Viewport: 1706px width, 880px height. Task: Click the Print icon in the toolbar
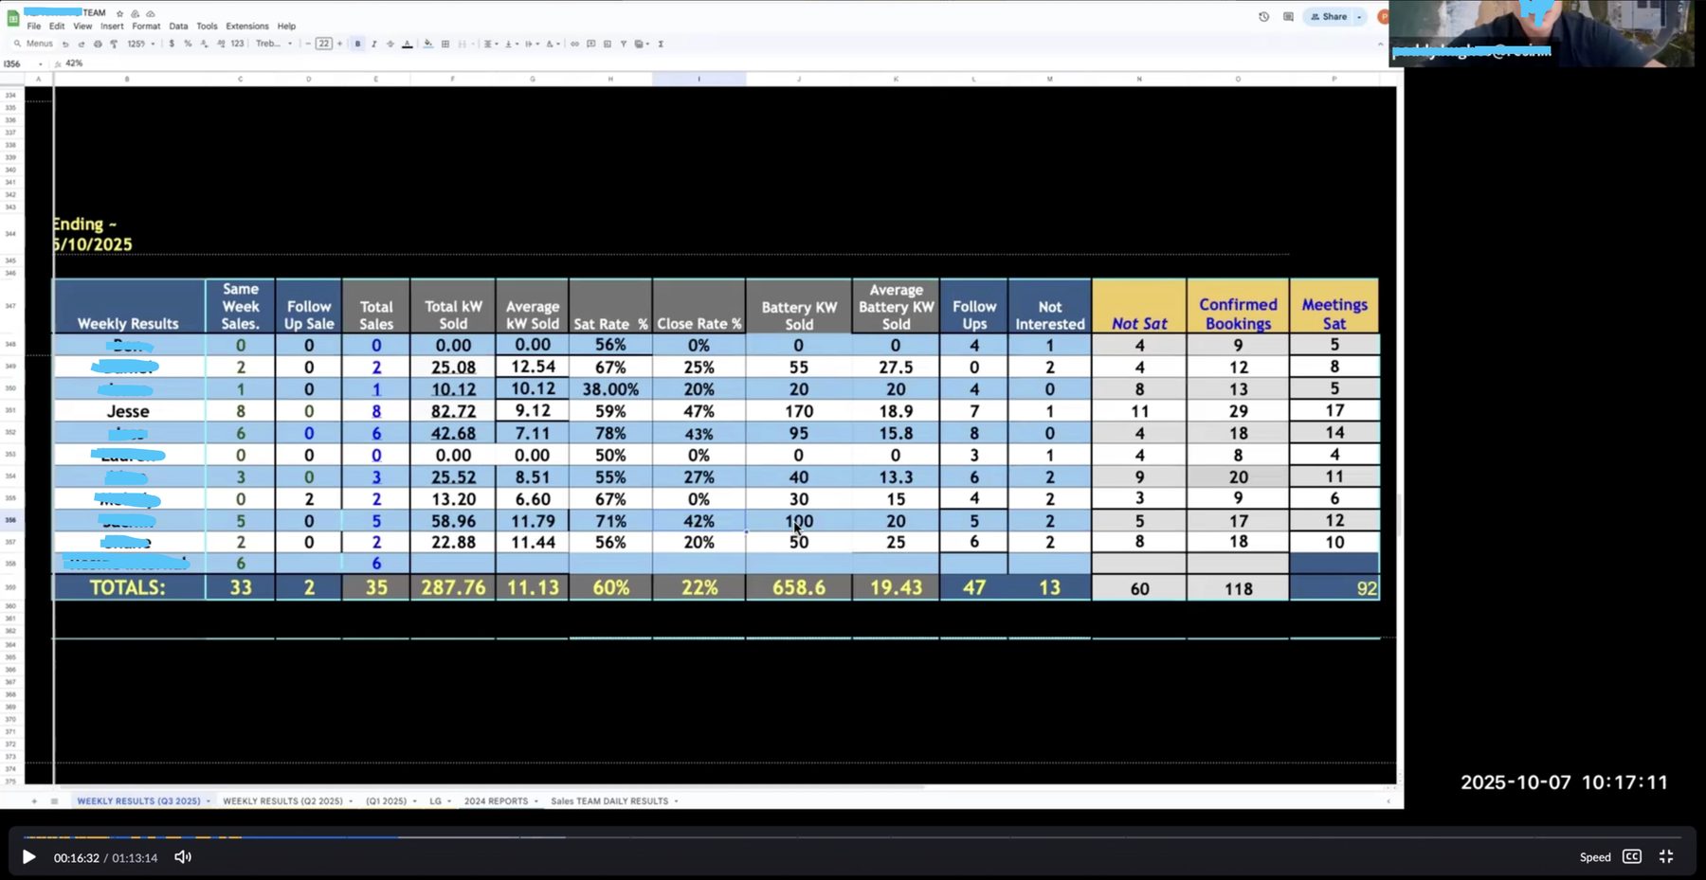click(98, 44)
